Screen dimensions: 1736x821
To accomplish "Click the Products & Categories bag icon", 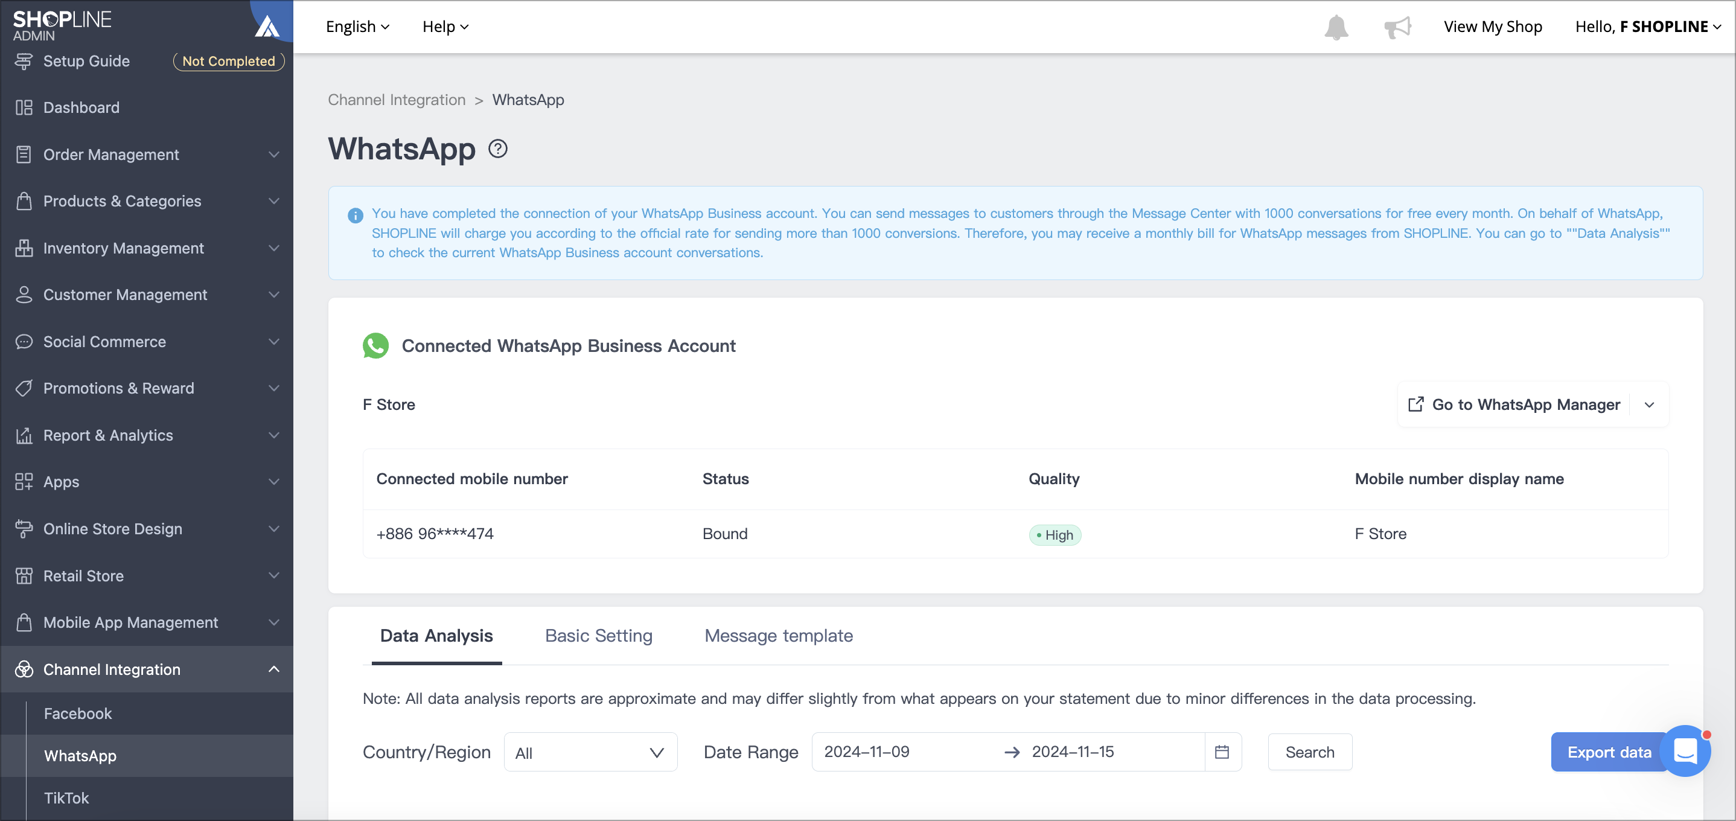I will point(24,201).
